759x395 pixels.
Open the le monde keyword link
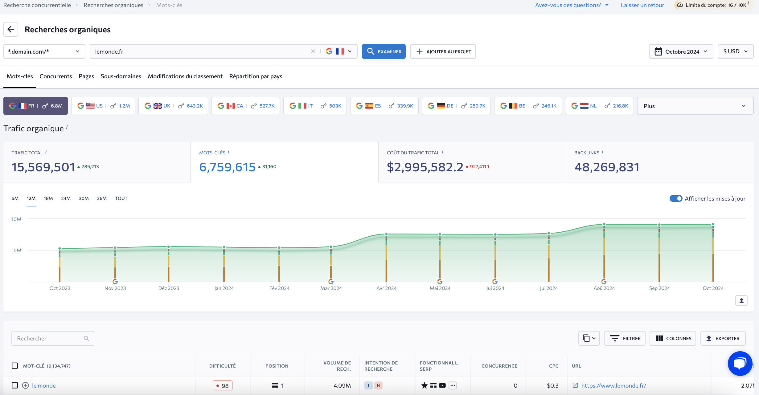pos(44,385)
